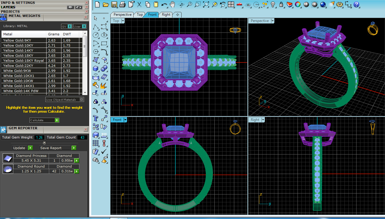The width and height of the screenshot is (385, 219).
Task: Click the Copy icon in top toolbar
Action: [148, 4]
